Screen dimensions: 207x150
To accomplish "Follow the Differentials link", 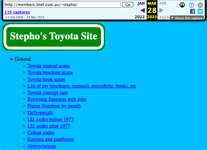I will [40, 113].
